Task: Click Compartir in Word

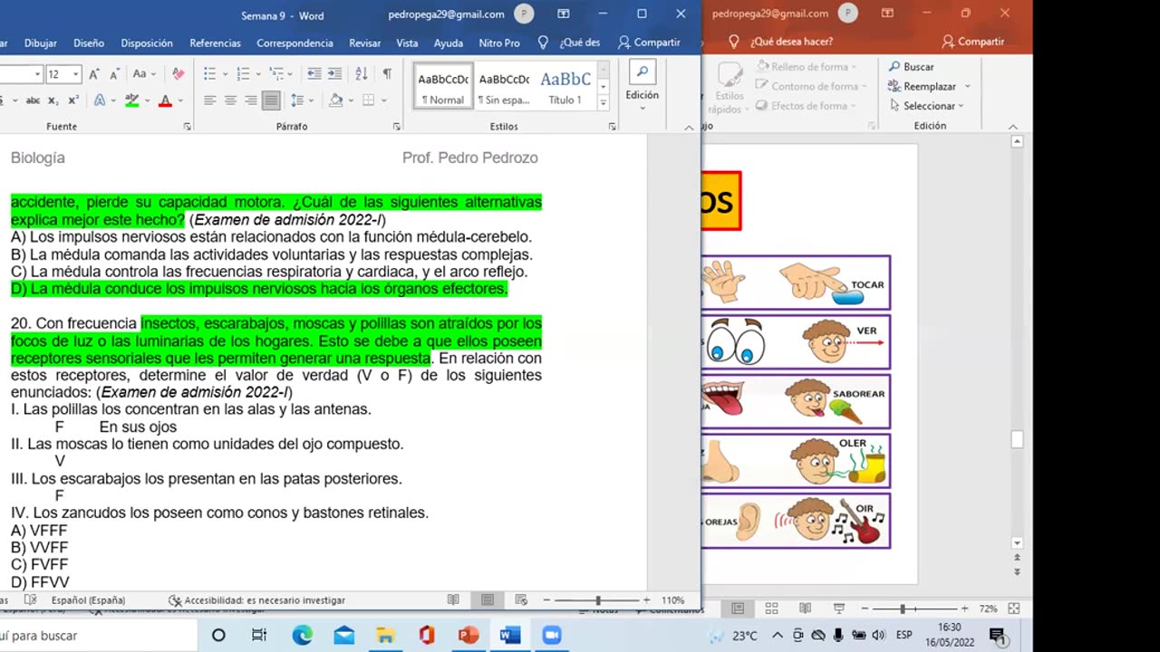Action: (649, 43)
